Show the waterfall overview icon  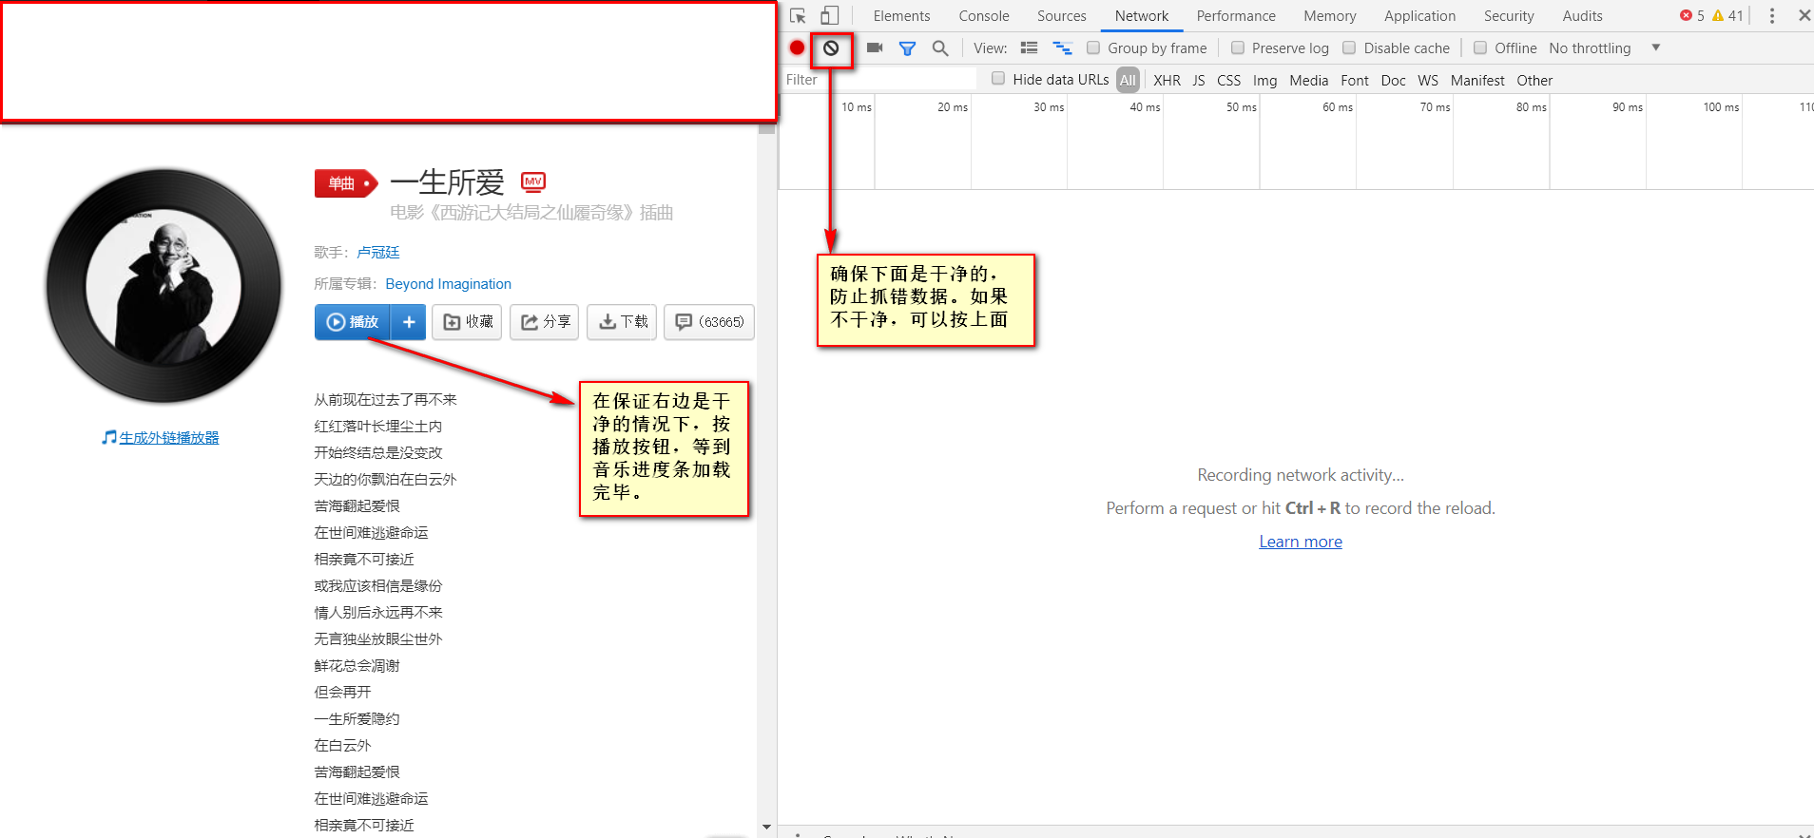(x=1062, y=48)
